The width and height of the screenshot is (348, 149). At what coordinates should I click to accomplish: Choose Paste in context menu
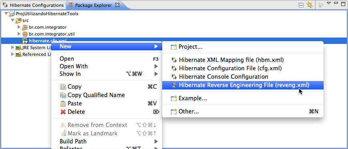pos(107,103)
